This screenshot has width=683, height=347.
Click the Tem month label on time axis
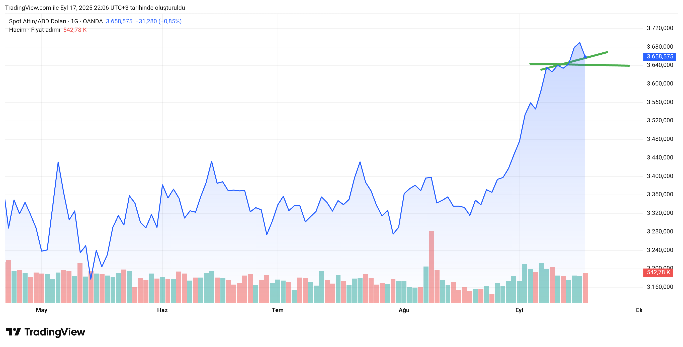(277, 310)
